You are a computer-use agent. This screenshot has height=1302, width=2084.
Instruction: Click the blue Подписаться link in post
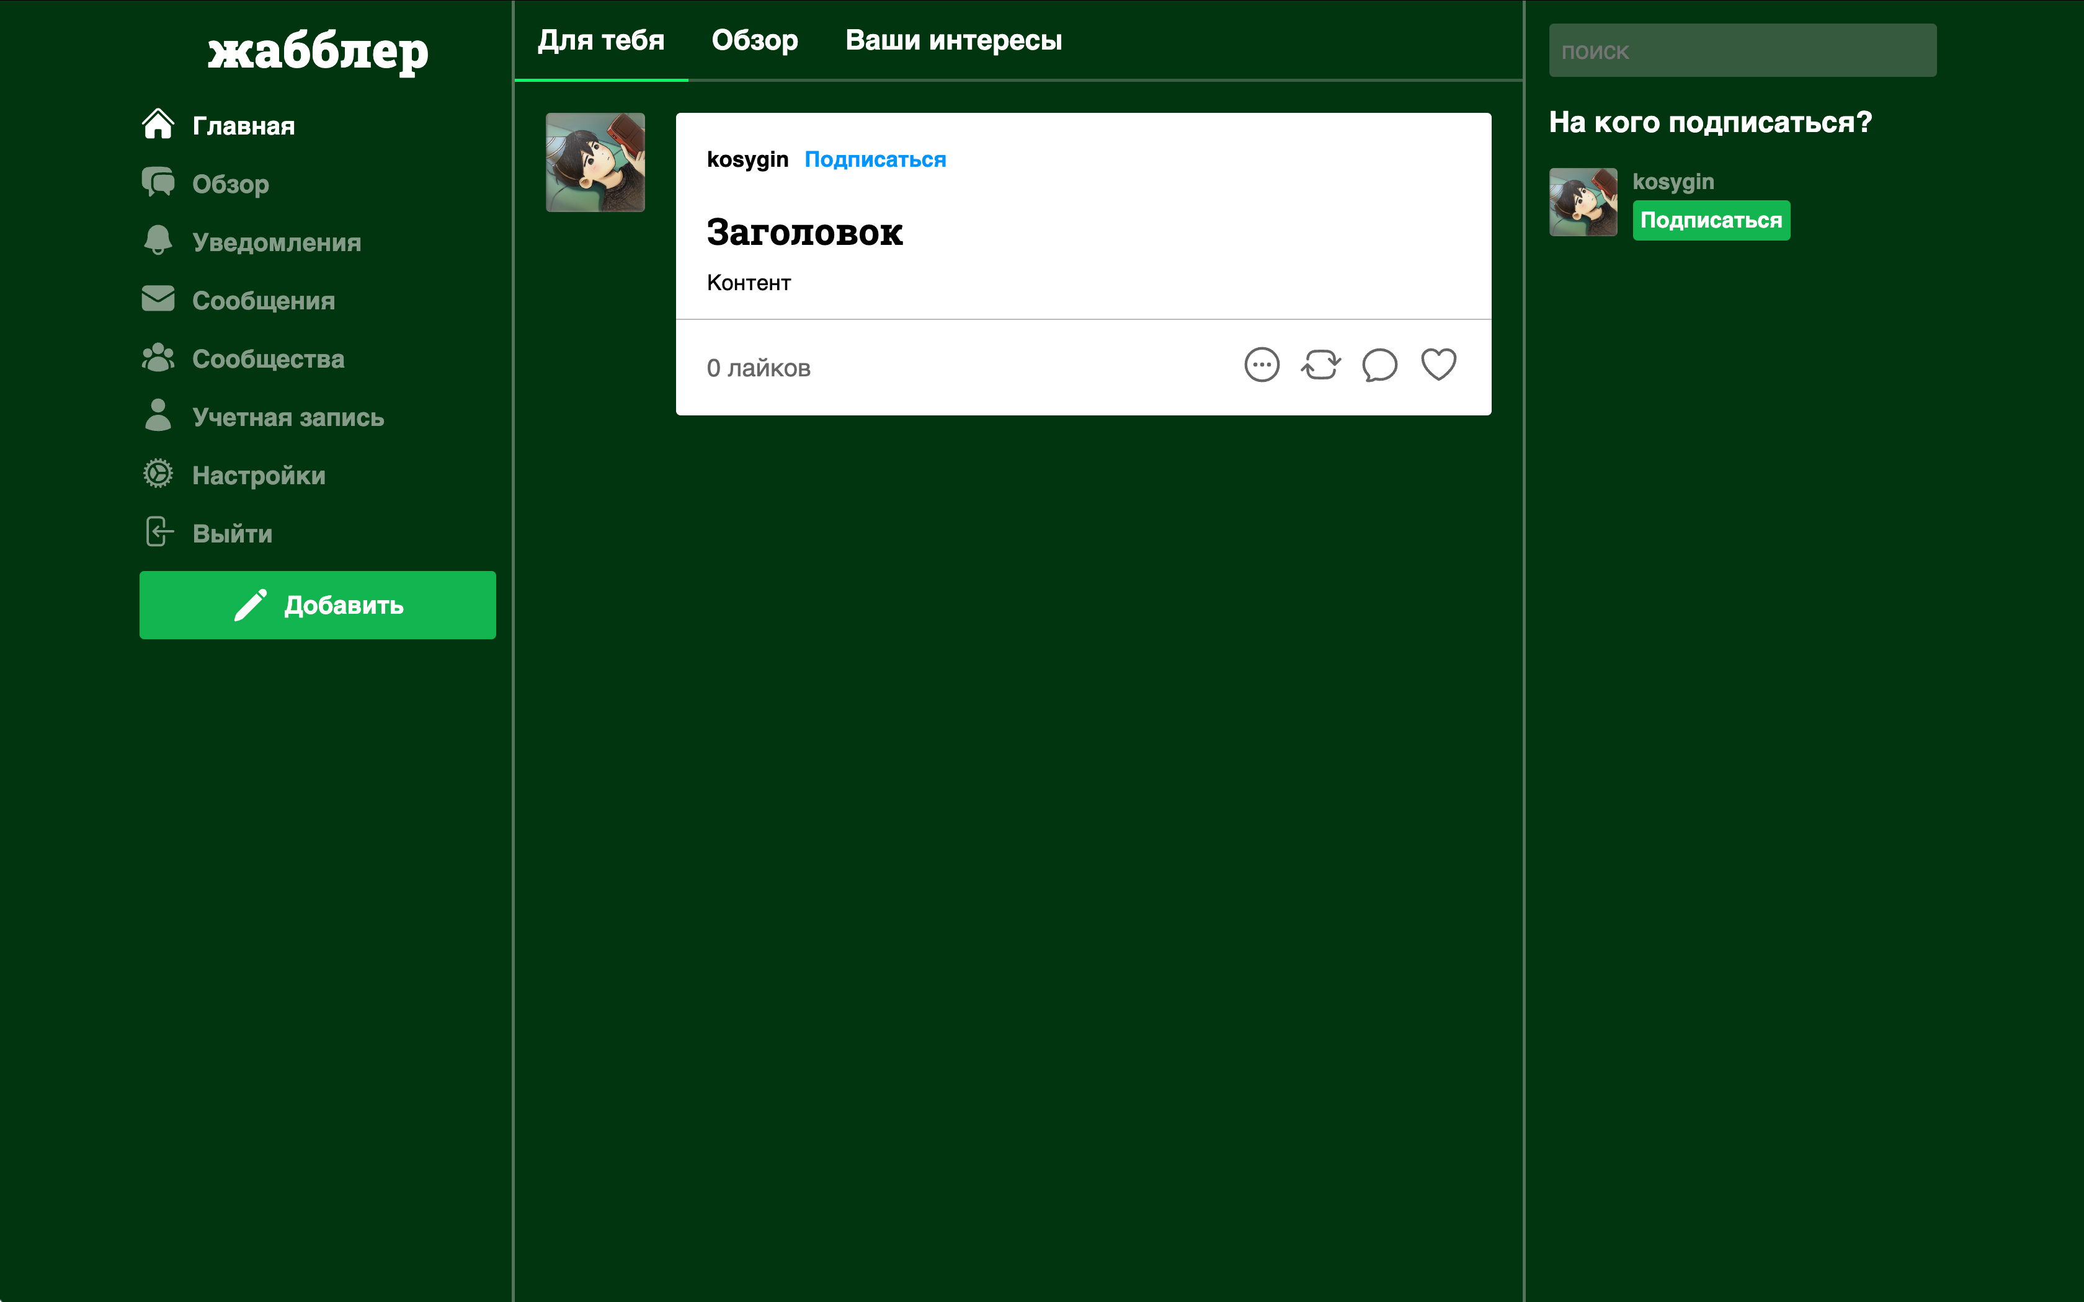[875, 159]
